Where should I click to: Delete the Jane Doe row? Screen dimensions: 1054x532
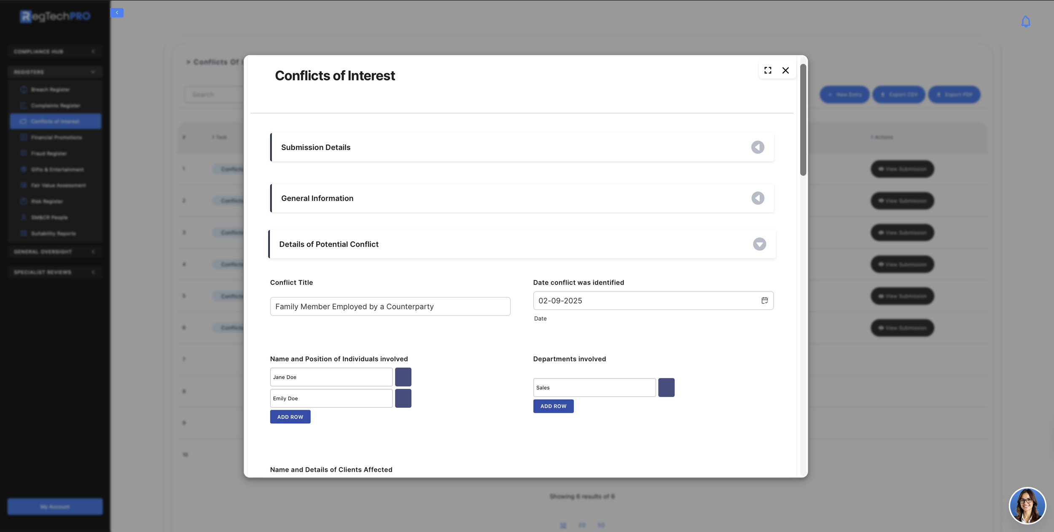403,377
